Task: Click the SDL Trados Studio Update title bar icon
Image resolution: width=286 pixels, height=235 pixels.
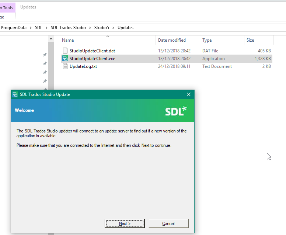Action: (15, 94)
